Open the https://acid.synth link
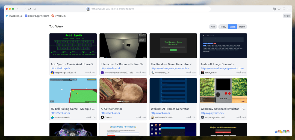295x140 pixels. (60, 68)
